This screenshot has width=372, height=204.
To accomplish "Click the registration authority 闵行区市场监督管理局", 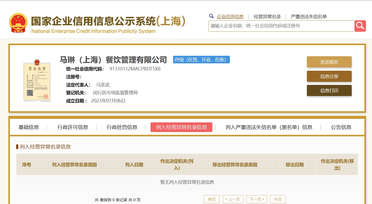I will (115, 93).
